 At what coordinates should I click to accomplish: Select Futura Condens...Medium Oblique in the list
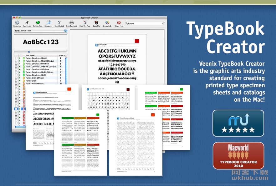point(40,67)
